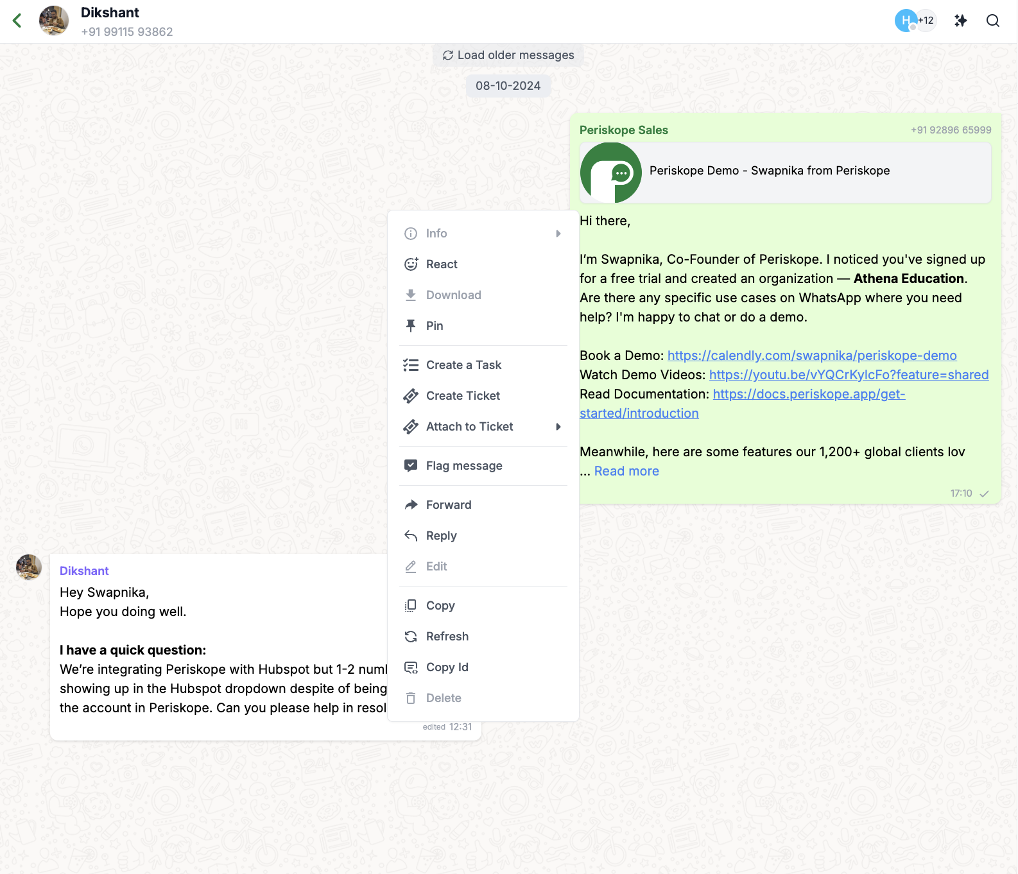Click the 17:10 timestamp on sent message
Screen dimensions: 1018x874
[x=961, y=493]
